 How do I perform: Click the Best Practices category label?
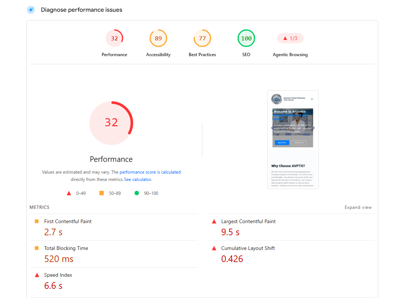pyautogui.click(x=202, y=55)
